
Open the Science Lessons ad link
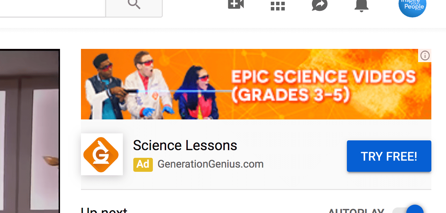pyautogui.click(x=185, y=145)
